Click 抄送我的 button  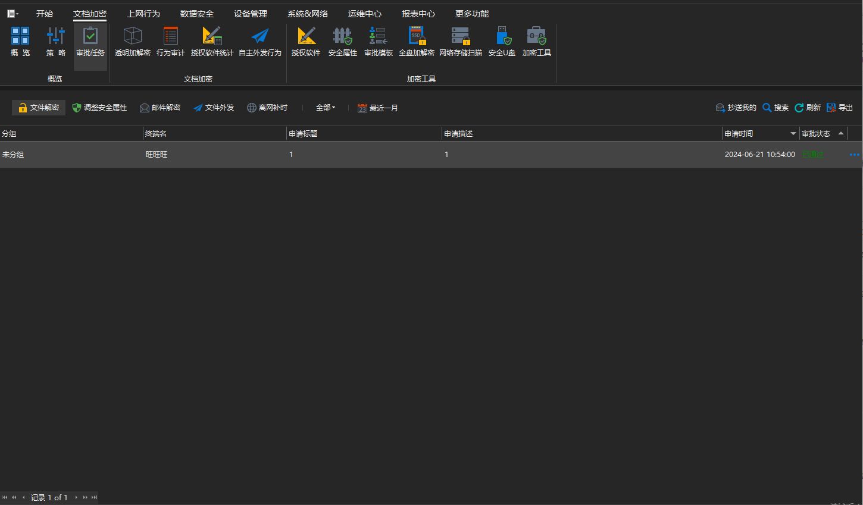[736, 108]
